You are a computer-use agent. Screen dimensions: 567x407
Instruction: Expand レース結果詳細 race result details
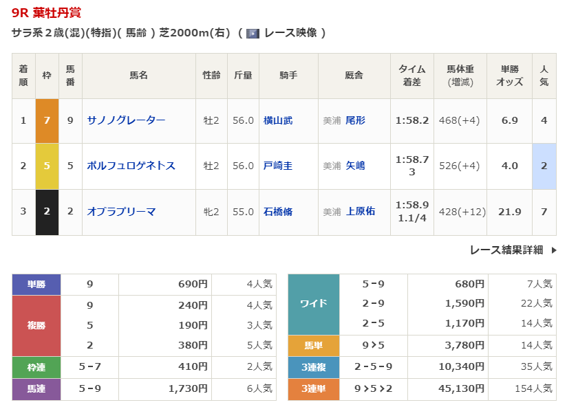pos(506,250)
